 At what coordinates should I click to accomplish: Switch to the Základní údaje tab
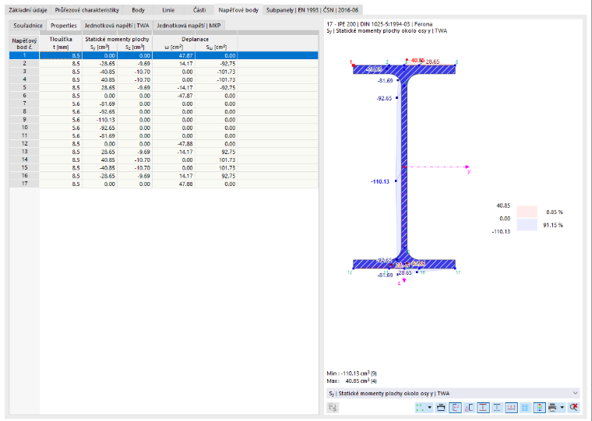click(x=28, y=10)
